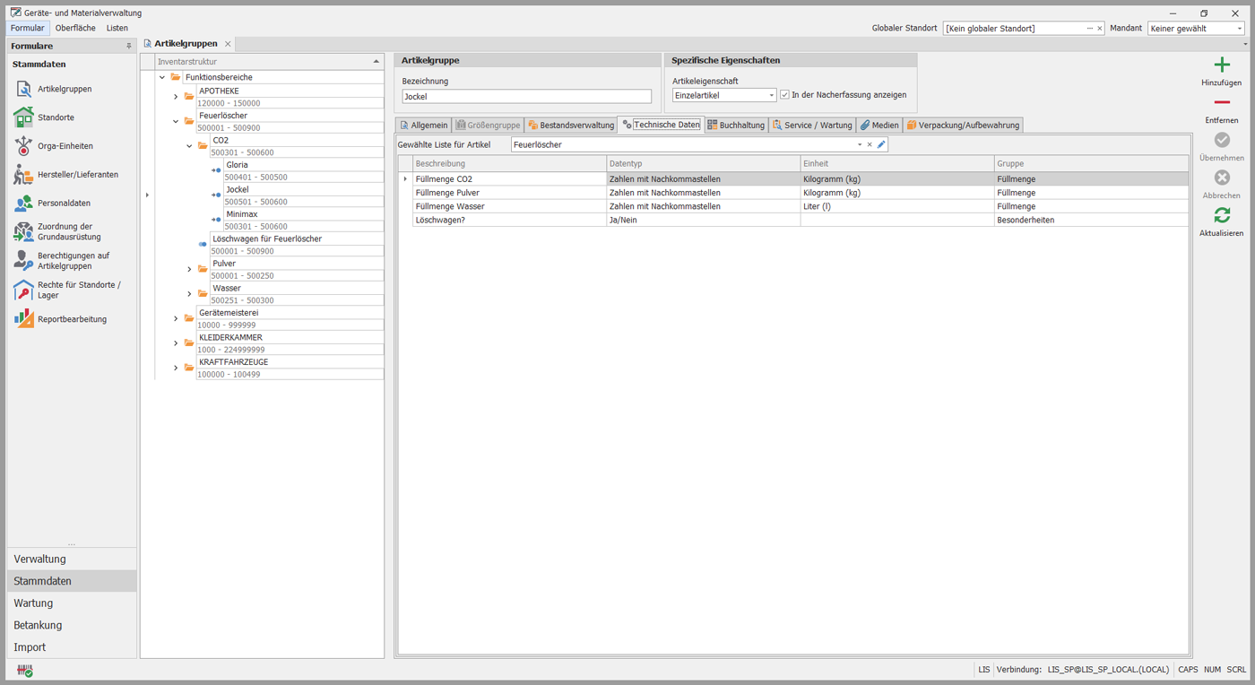Open the Mandant dropdown
1255x685 pixels.
pyautogui.click(x=1240, y=29)
